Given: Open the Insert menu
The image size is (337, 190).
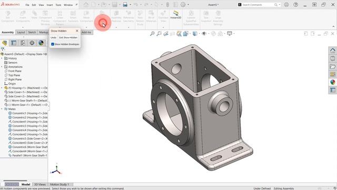Looking at the screenshot, I should [x=49, y=5].
